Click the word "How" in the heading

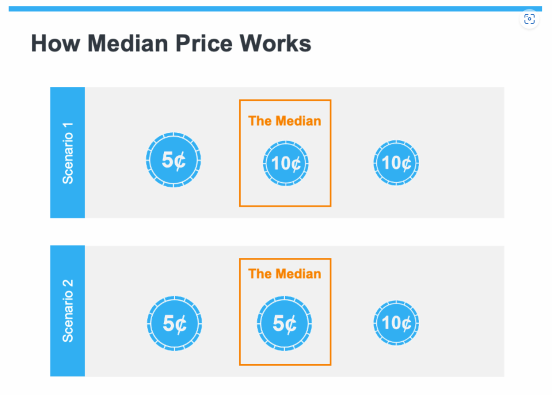click(55, 44)
